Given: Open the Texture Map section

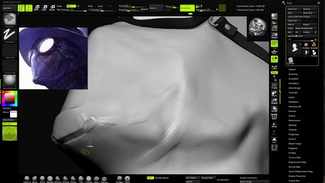Looking at the screenshot, I should pyautogui.click(x=295, y=158).
